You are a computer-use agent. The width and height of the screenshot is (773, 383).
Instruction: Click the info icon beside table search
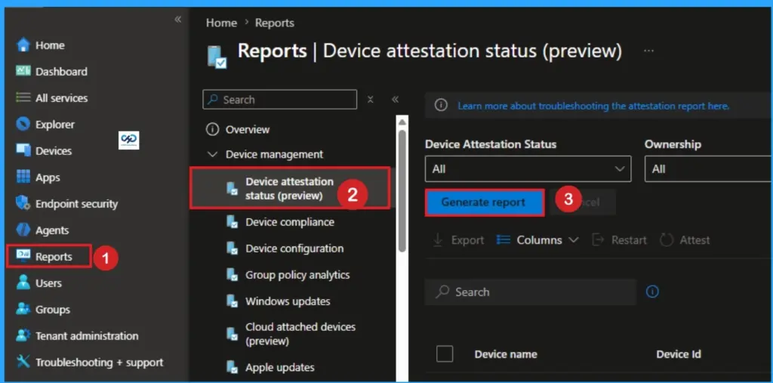coord(652,292)
